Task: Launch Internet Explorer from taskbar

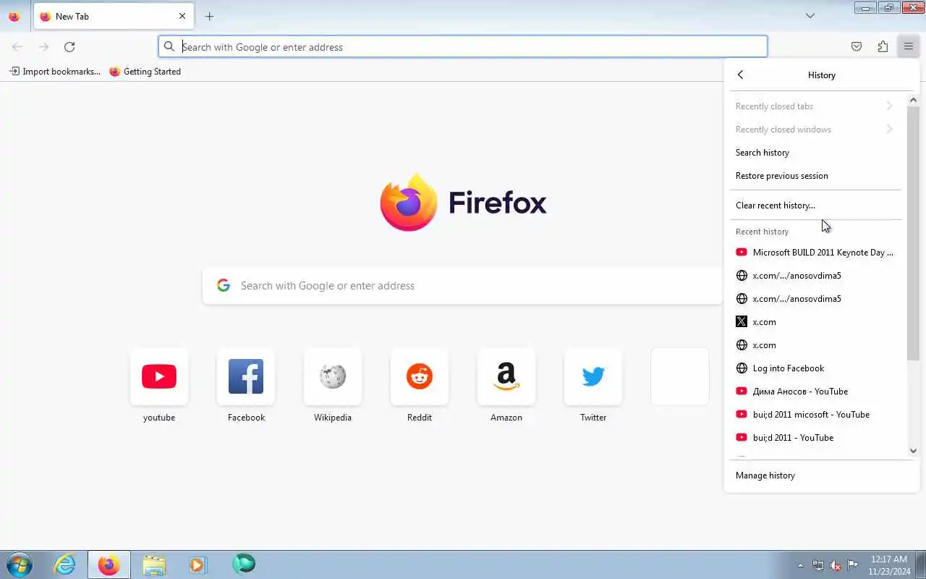Action: (x=65, y=565)
